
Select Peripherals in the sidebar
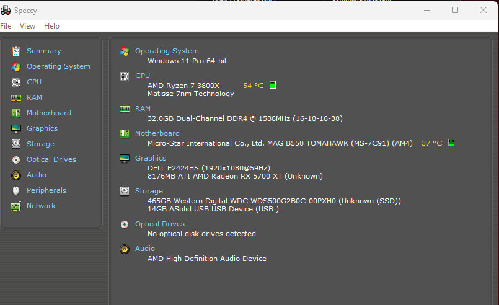click(x=46, y=190)
